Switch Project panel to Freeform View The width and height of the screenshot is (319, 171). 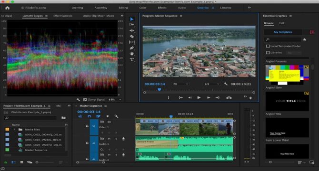[x=30, y=162]
